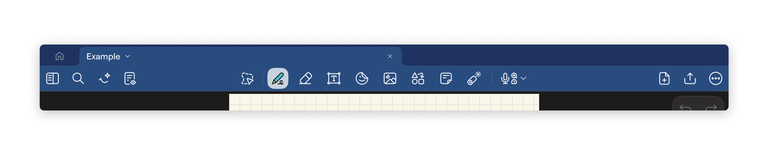Screen dimensions: 768x155
Task: Open the sidebar panel view
Action: click(52, 78)
